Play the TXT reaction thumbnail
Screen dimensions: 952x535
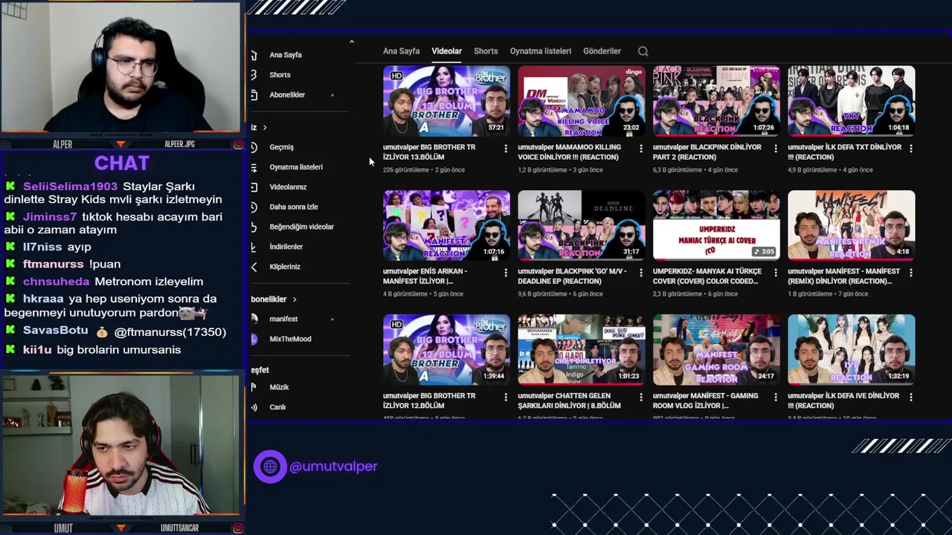852,101
